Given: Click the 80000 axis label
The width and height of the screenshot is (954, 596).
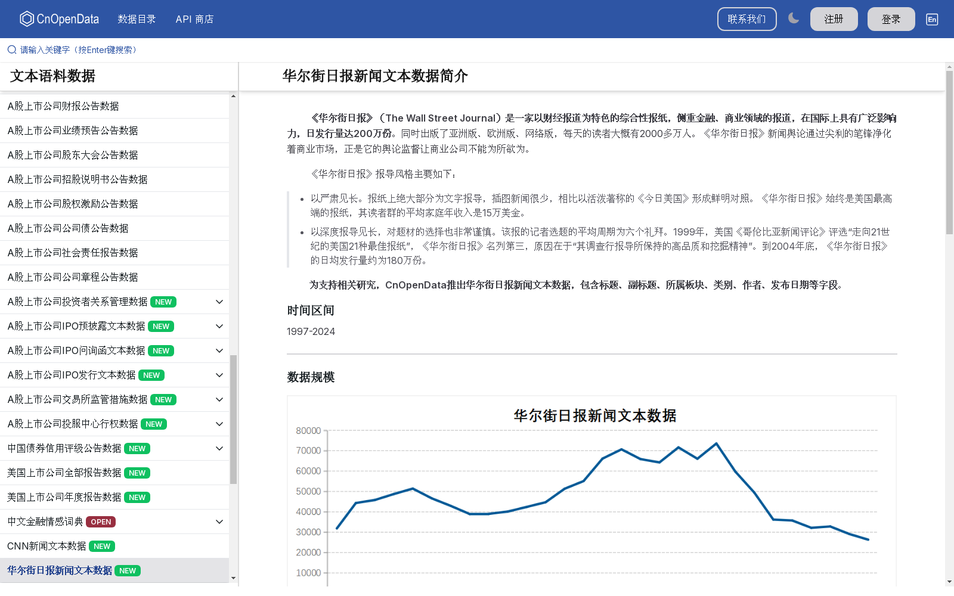Looking at the screenshot, I should [x=308, y=431].
